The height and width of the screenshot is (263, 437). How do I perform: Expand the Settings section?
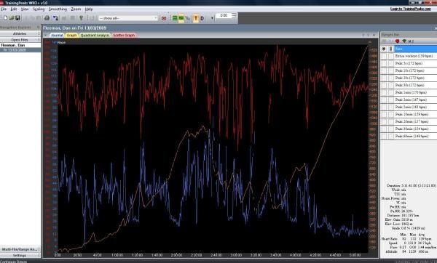pyautogui.click(x=20, y=255)
